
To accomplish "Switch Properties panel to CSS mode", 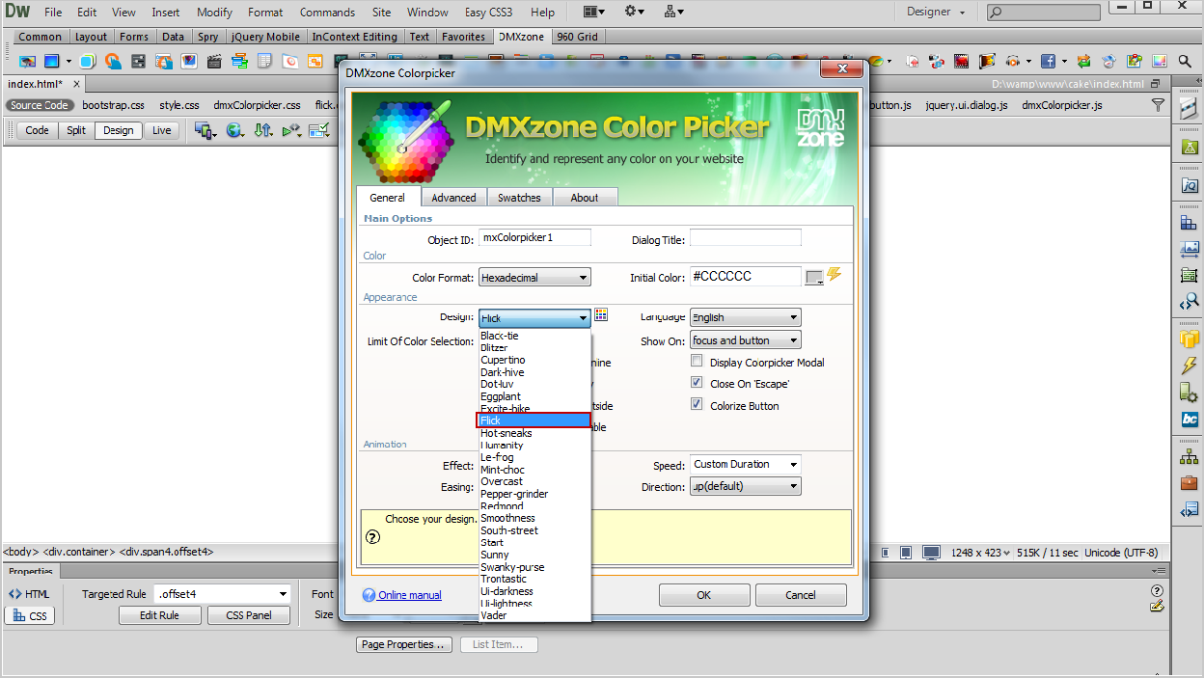I will 30,615.
